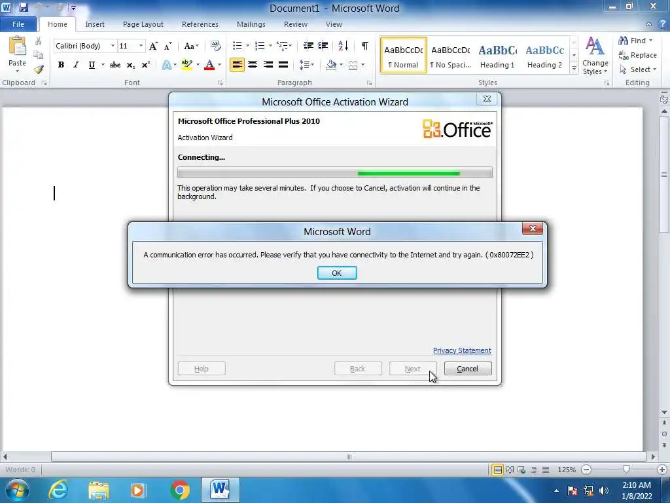
Task: Select the Format Painter brush icon
Action: coord(39,69)
